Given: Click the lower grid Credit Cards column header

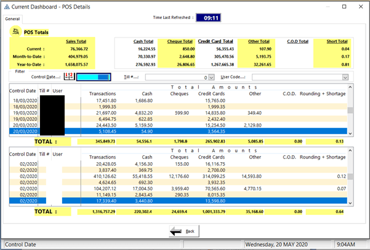Looking at the screenshot, I should coord(211,157).
